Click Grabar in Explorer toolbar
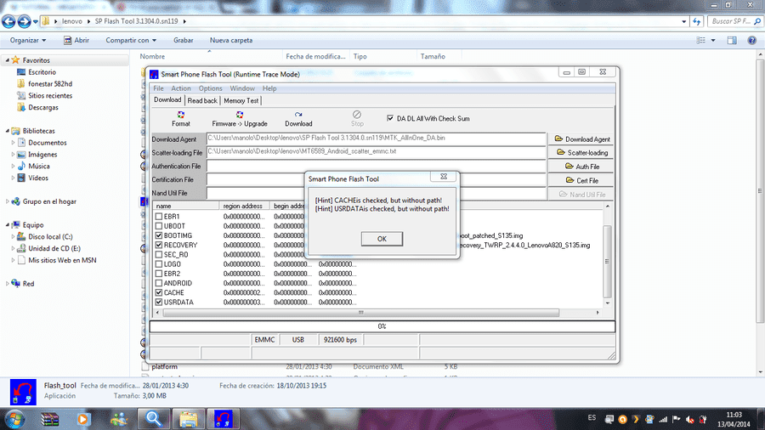Screen dimensions: 765x430 [x=183, y=41]
